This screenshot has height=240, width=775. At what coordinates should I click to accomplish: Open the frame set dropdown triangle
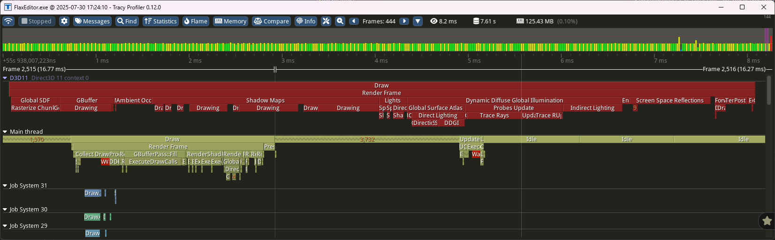418,21
